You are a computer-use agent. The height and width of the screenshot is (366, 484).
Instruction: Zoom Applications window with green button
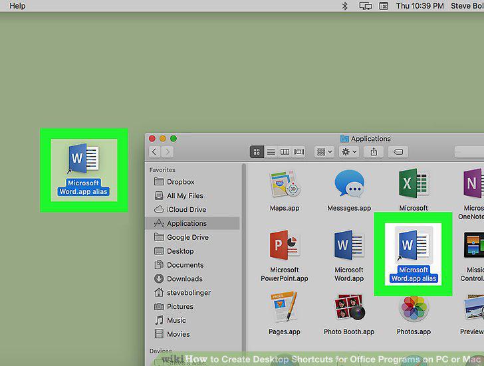(x=174, y=139)
